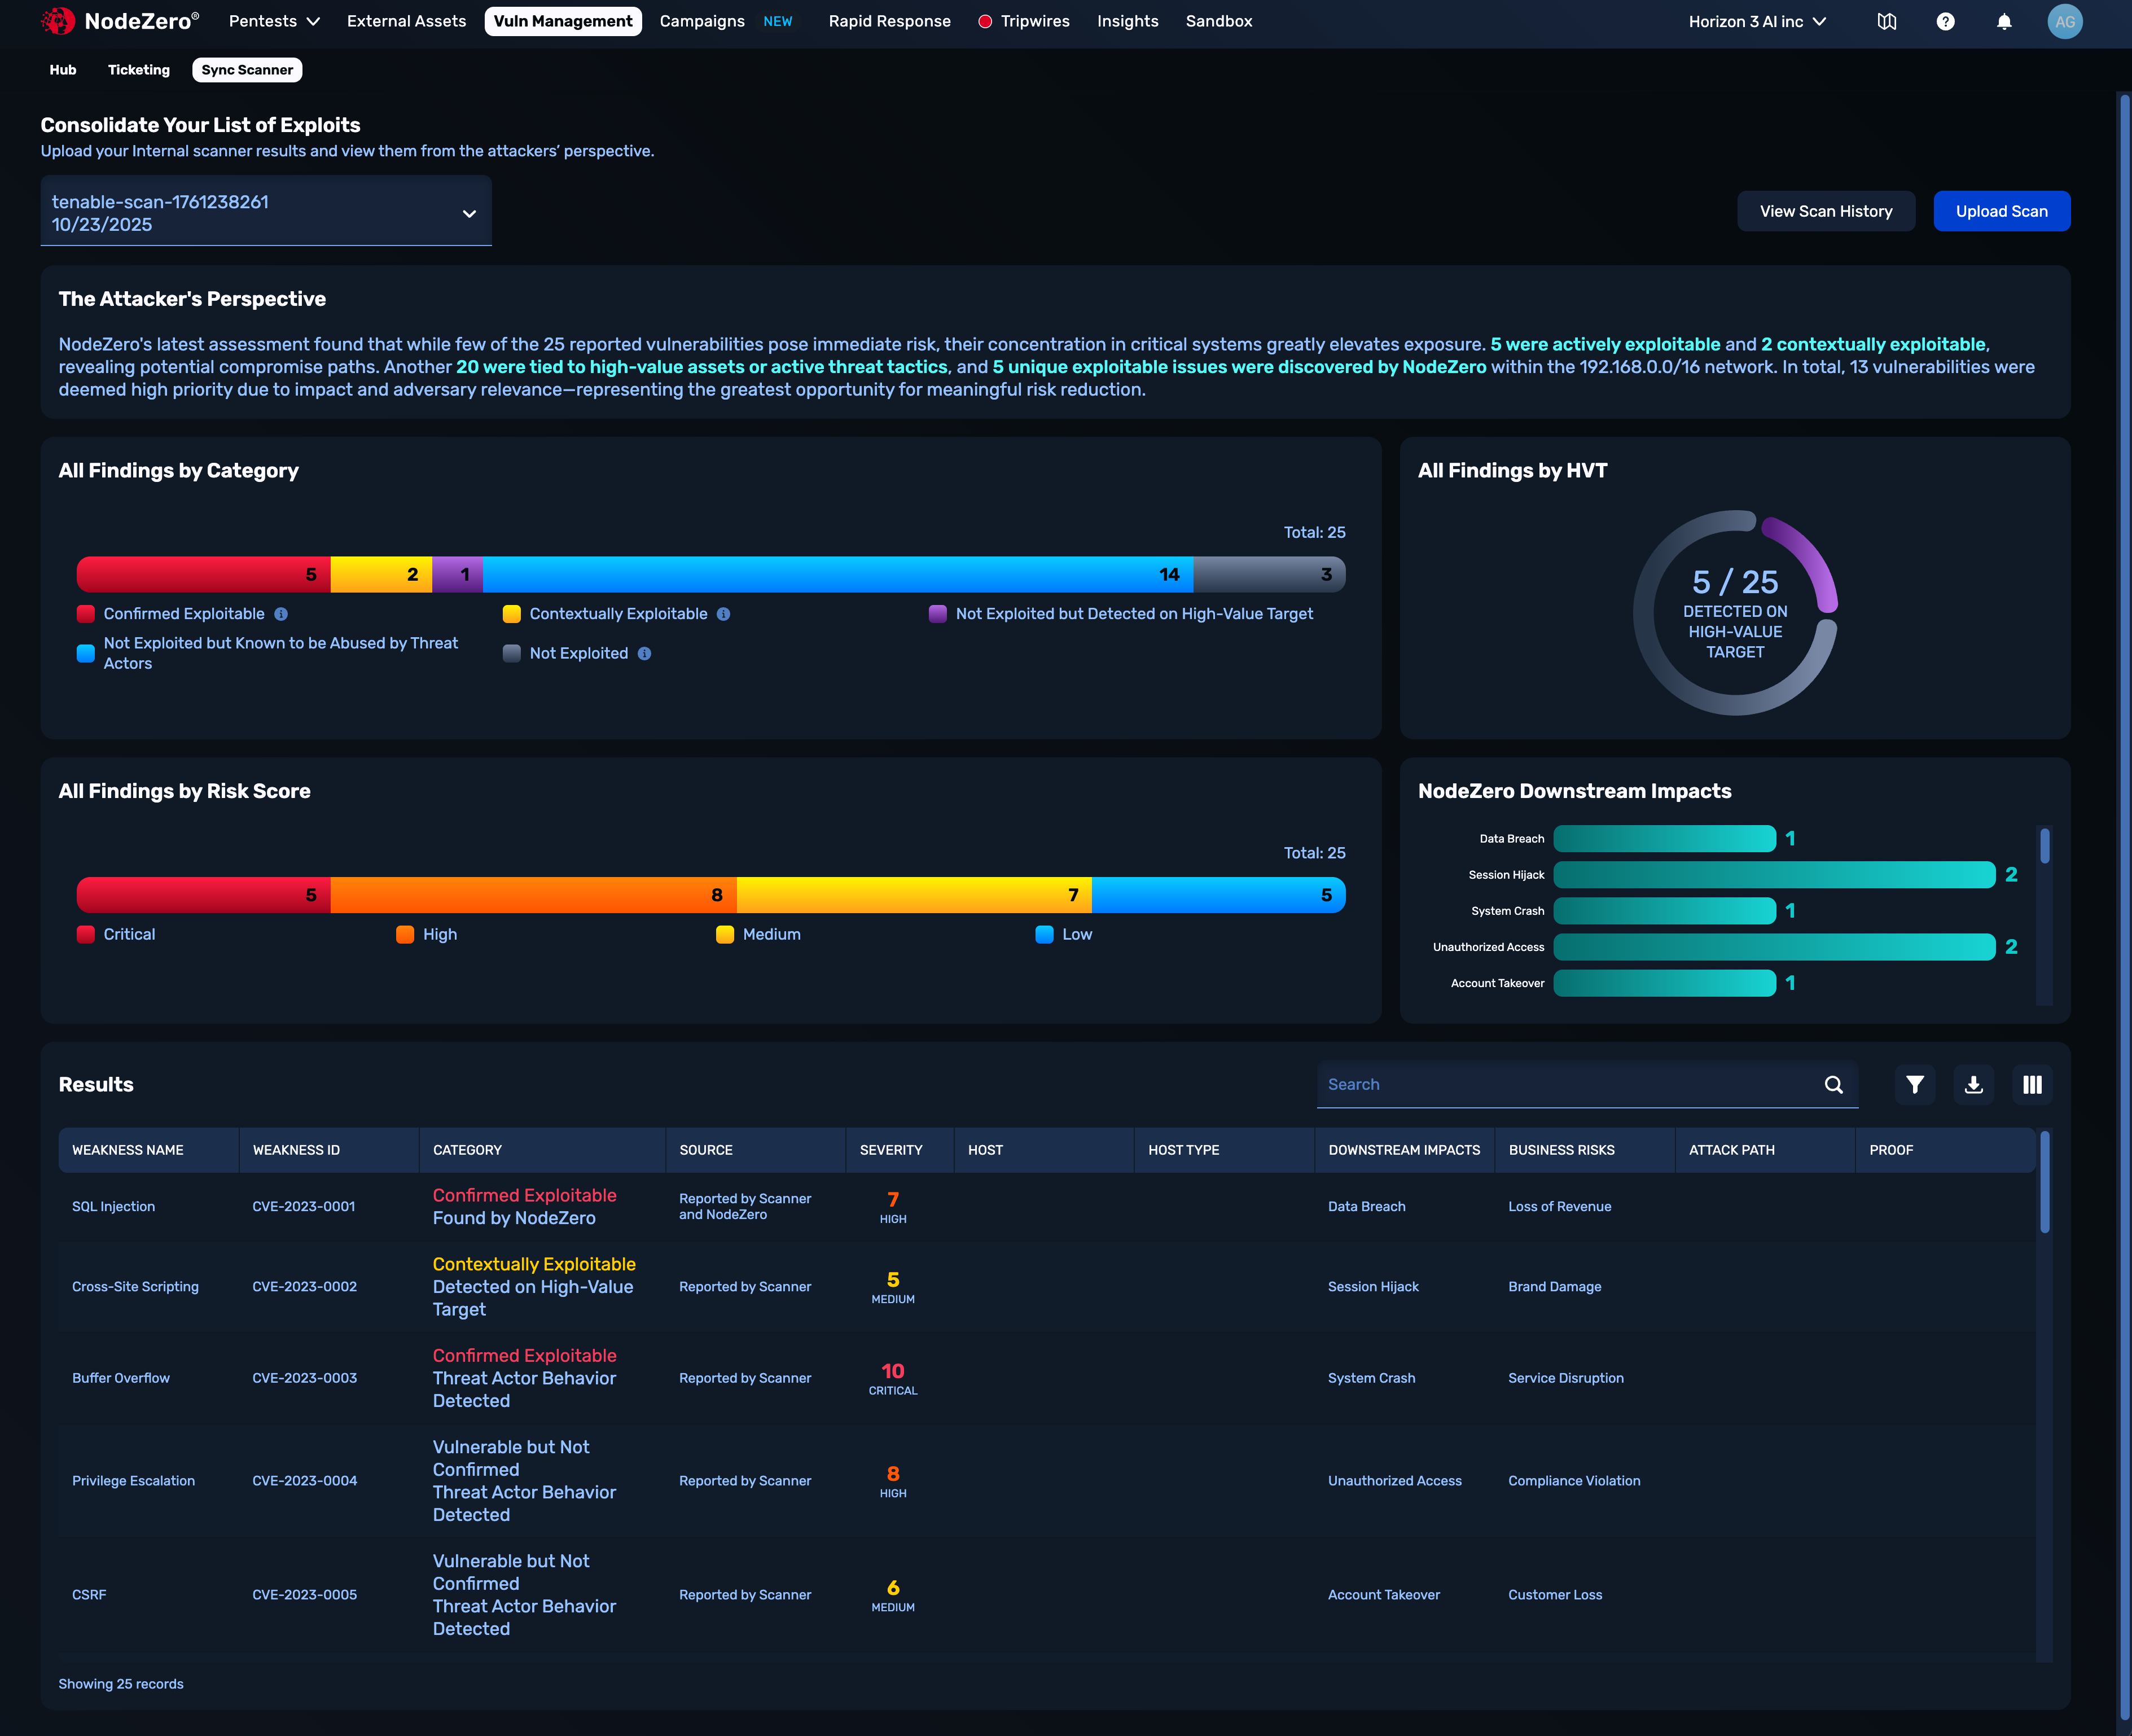Open the notifications bell
2132x1736 pixels.
pos(2004,21)
